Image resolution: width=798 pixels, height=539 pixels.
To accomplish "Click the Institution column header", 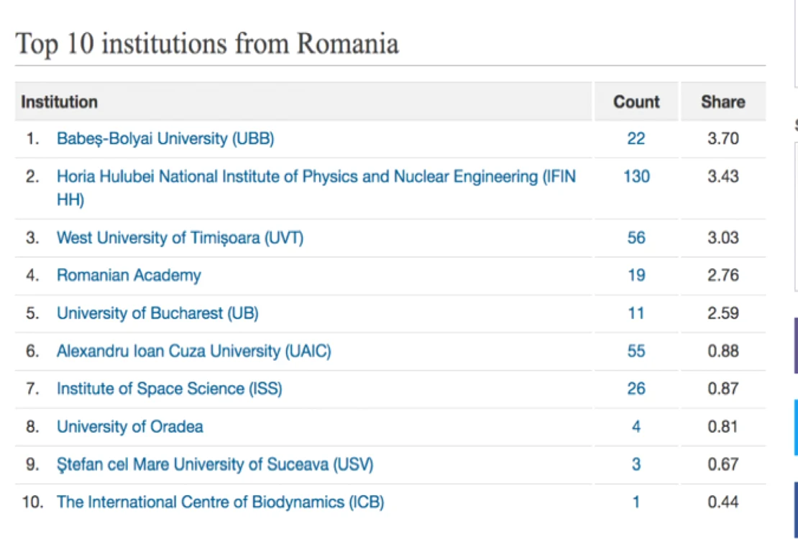I will [x=59, y=102].
